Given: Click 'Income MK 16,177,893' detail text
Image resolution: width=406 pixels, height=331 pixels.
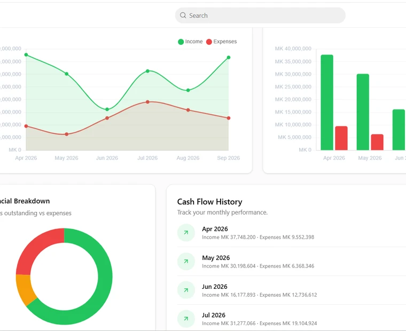Looking at the screenshot, I should (x=229, y=295).
